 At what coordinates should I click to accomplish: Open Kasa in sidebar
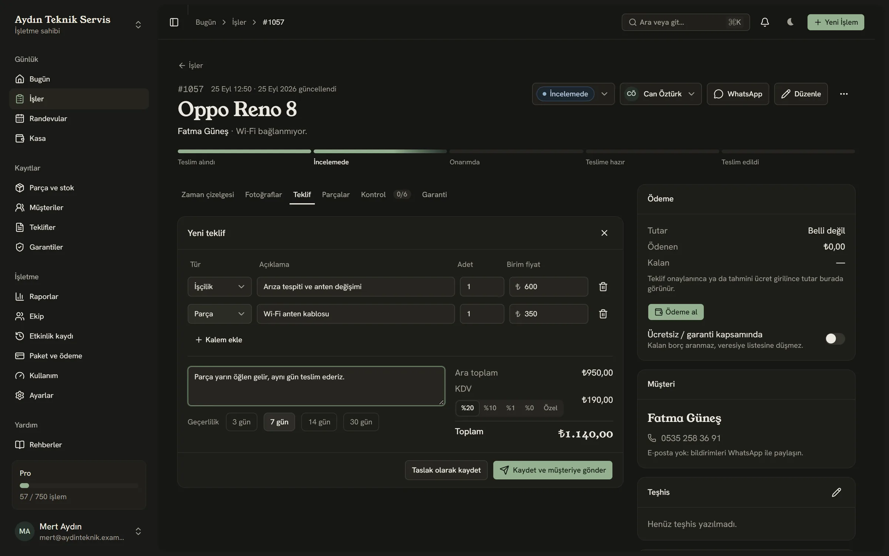(x=79, y=138)
